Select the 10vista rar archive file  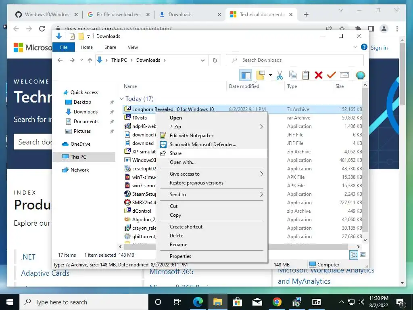coord(139,118)
